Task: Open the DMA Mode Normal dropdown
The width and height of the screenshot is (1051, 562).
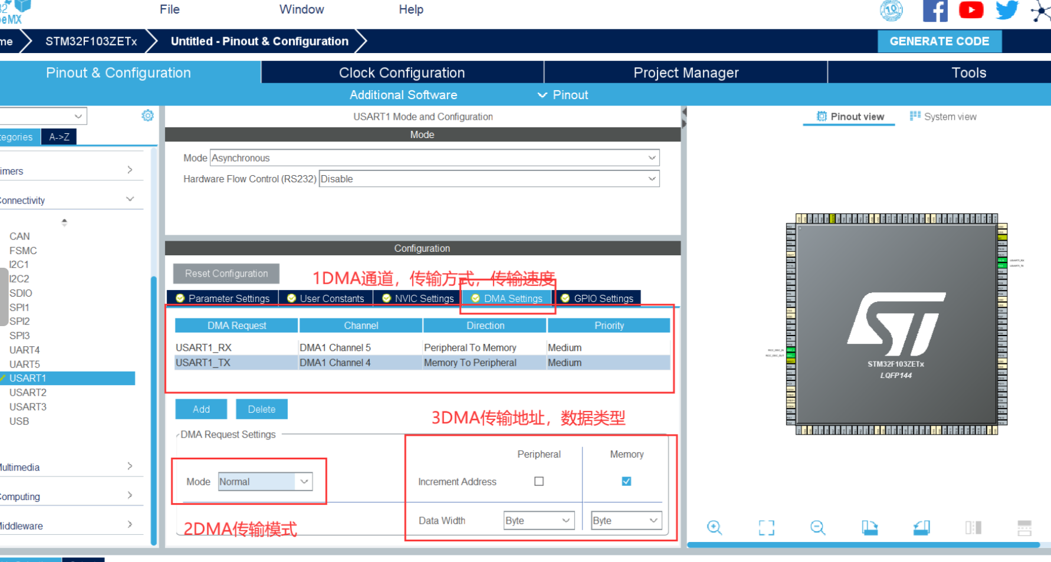Action: coord(265,481)
